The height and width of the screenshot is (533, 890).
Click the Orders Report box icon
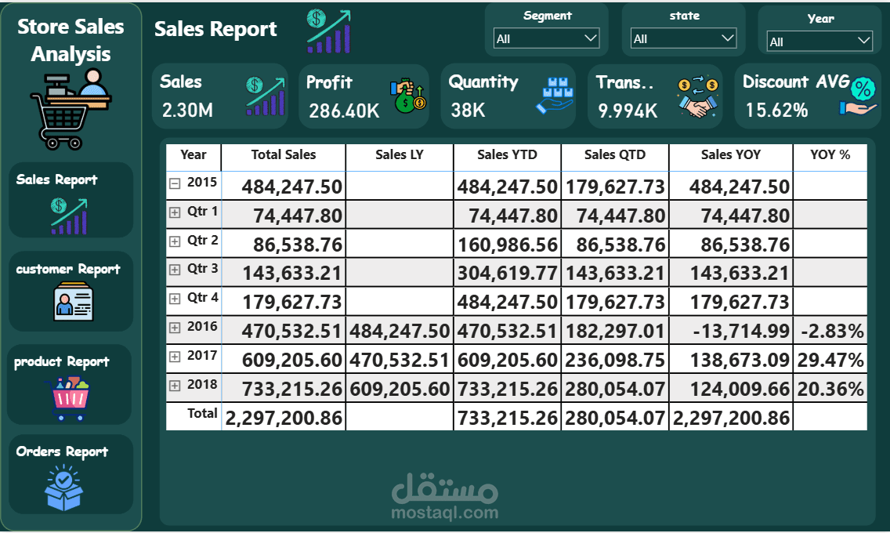(x=63, y=488)
